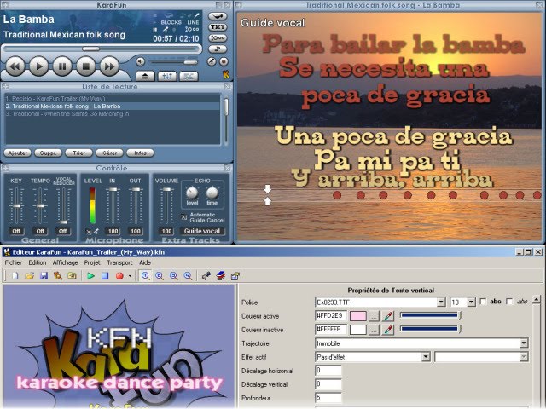Toggle the first abc checkbox next to font size
546x409 pixels.
483,302
